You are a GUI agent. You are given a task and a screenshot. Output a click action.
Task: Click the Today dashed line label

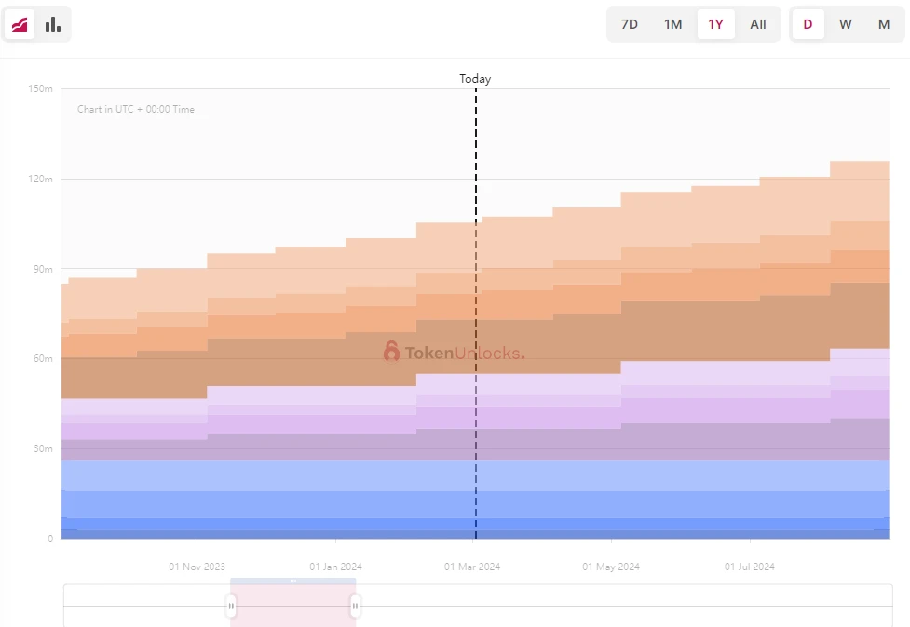point(475,79)
